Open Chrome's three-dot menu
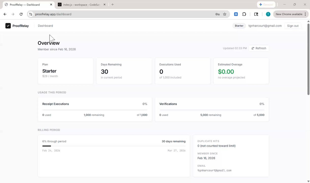310x183 pixels. [x=305, y=14]
